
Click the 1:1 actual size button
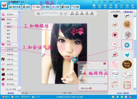(65, 13)
